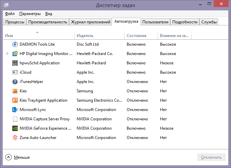Expand the HP Digital Imaging Monitor row
This screenshot has height=168, width=231.
[x=8, y=54]
